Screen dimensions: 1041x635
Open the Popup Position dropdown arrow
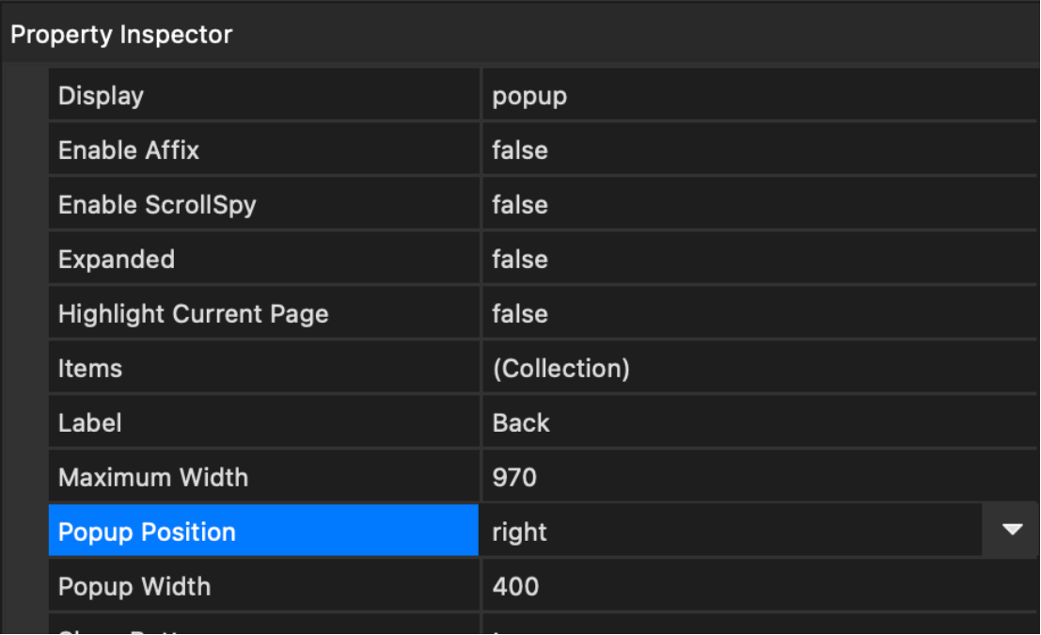click(x=1011, y=531)
